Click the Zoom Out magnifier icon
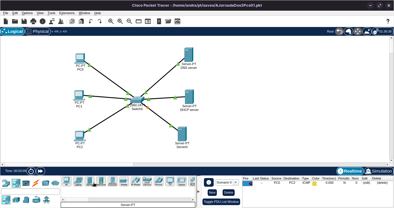Viewport: 394px width, 208px height. click(x=129, y=21)
